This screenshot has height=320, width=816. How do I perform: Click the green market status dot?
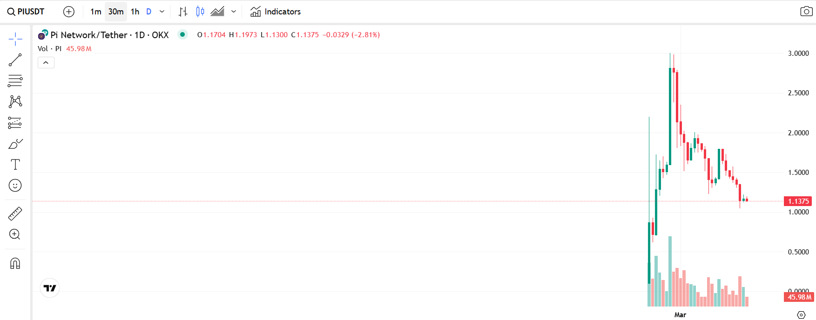coord(182,34)
